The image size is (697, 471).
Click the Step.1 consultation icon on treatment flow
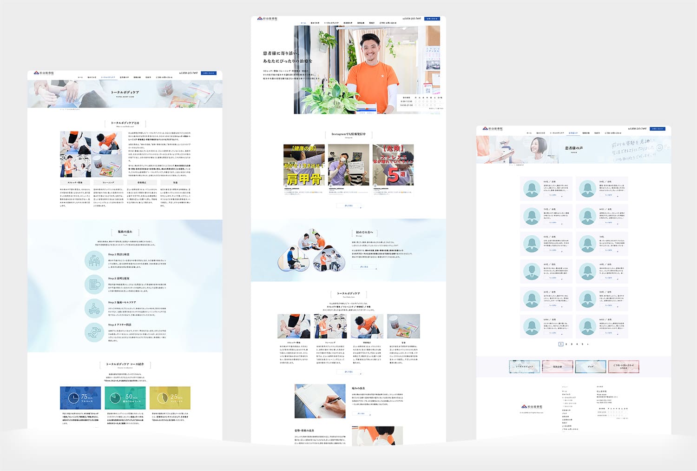(x=94, y=260)
